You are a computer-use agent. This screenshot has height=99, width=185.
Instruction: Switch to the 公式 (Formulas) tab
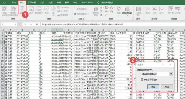[42, 2]
